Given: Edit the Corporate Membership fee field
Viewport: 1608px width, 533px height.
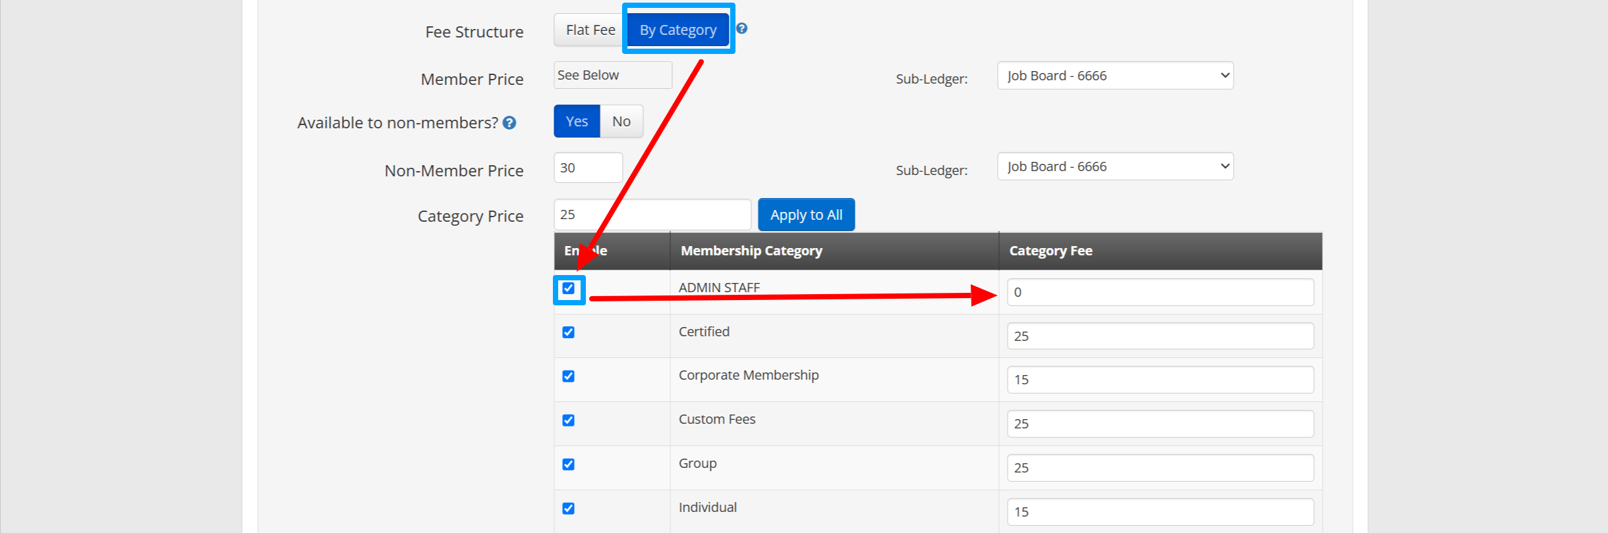Looking at the screenshot, I should click(x=1160, y=380).
